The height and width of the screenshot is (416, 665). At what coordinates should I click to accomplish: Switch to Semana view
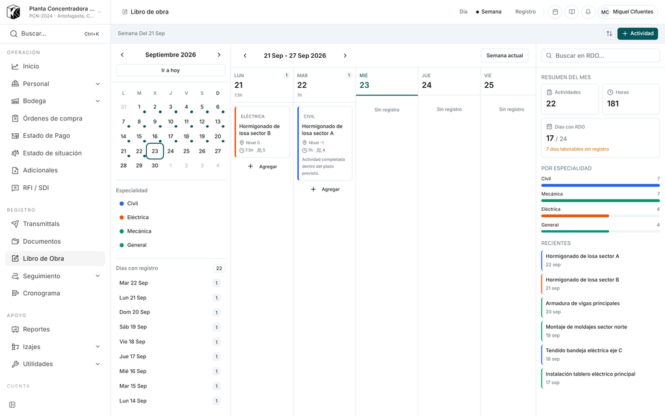[x=488, y=12]
